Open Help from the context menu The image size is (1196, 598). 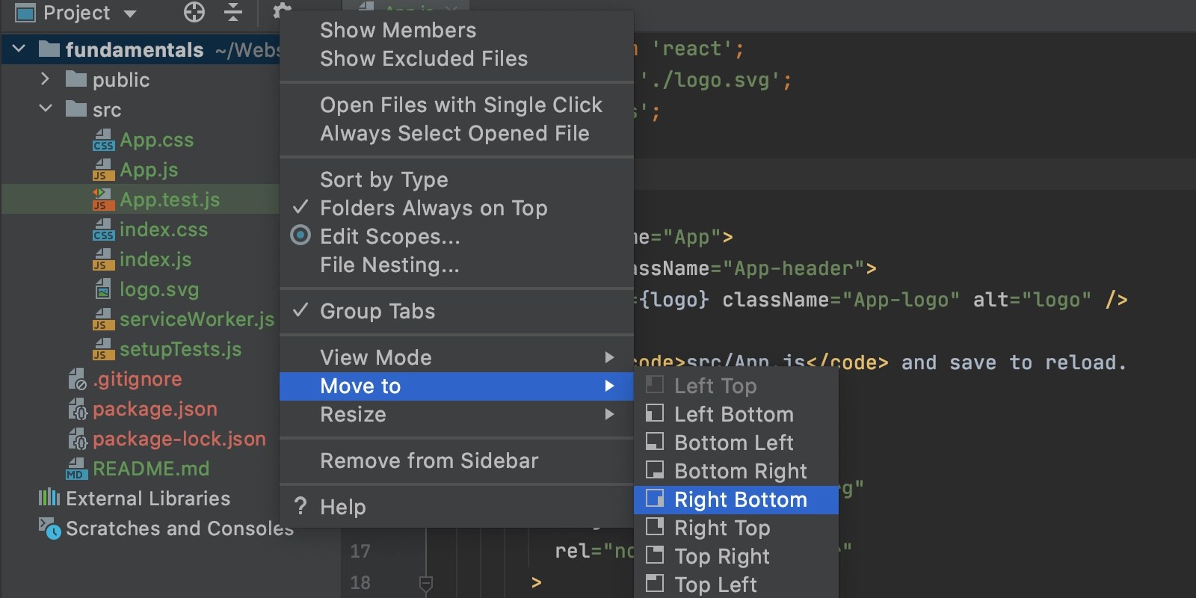point(342,507)
